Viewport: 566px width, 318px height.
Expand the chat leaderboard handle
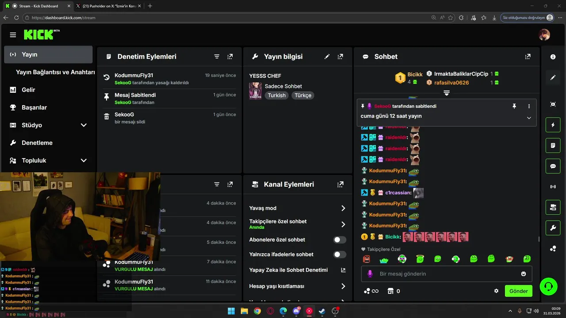click(x=447, y=93)
